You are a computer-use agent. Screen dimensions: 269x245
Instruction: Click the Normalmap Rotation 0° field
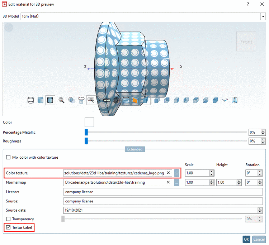pyautogui.click(x=252, y=182)
